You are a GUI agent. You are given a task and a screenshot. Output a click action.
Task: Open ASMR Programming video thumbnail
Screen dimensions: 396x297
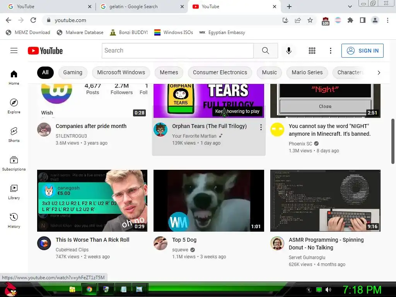[x=325, y=201]
